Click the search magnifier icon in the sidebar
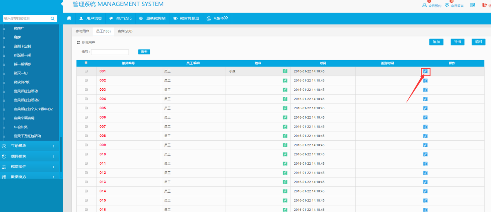Screen dimensions: 491x212 [53, 18]
